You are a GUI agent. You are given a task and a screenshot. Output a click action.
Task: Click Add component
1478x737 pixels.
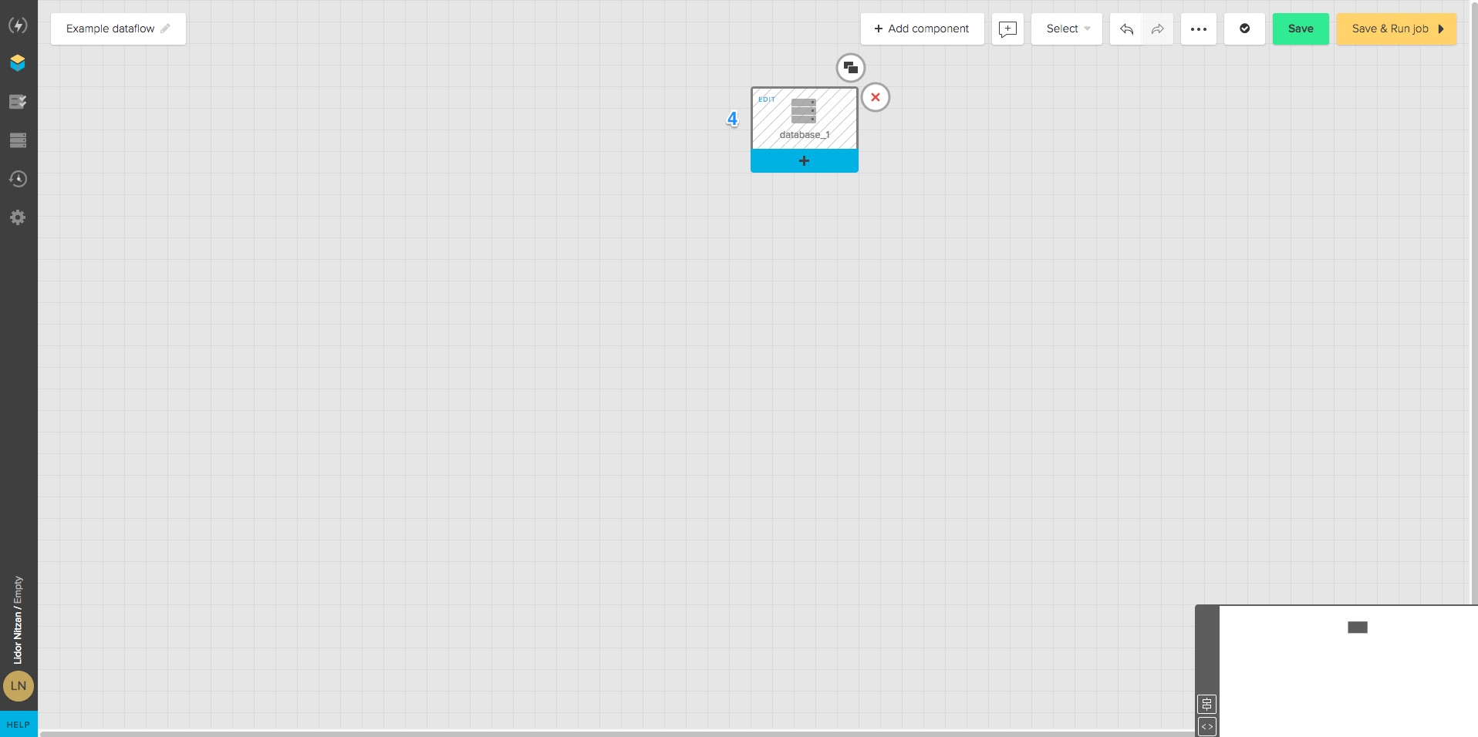[922, 29]
